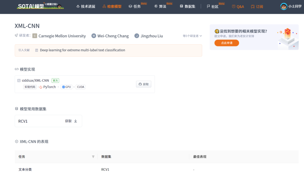Open the siddsax/XML-CNN repository link
The image size is (304, 176).
35,80
